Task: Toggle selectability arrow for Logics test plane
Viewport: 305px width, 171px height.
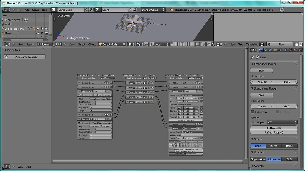Action: tap(42, 29)
